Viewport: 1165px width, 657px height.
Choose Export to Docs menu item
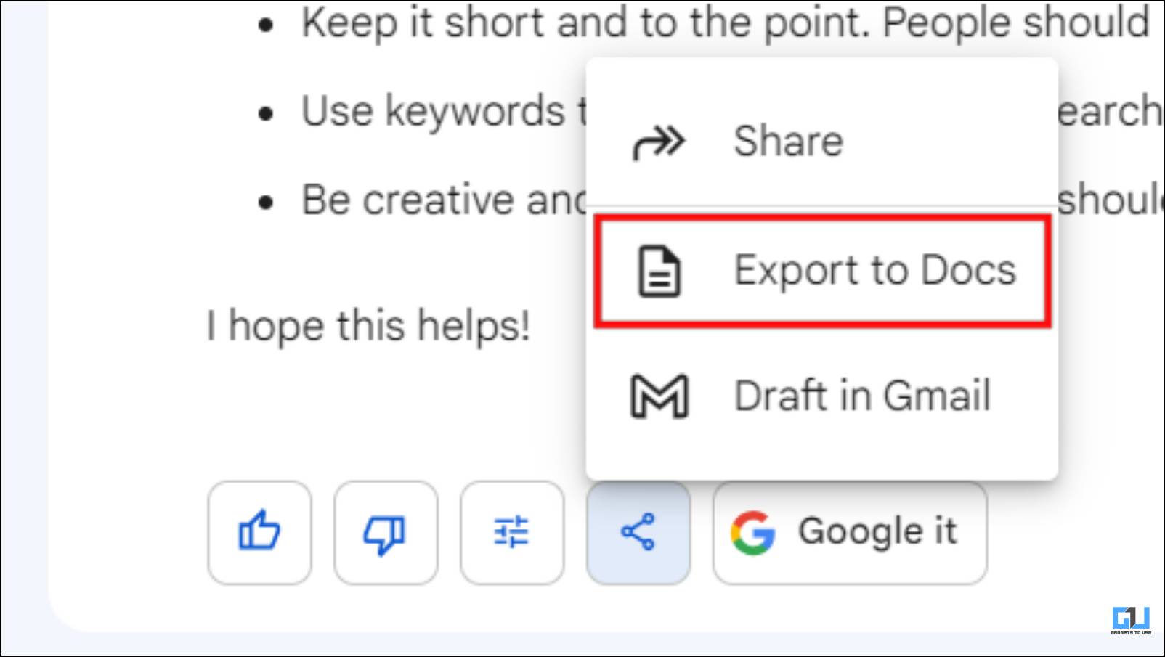click(x=821, y=271)
